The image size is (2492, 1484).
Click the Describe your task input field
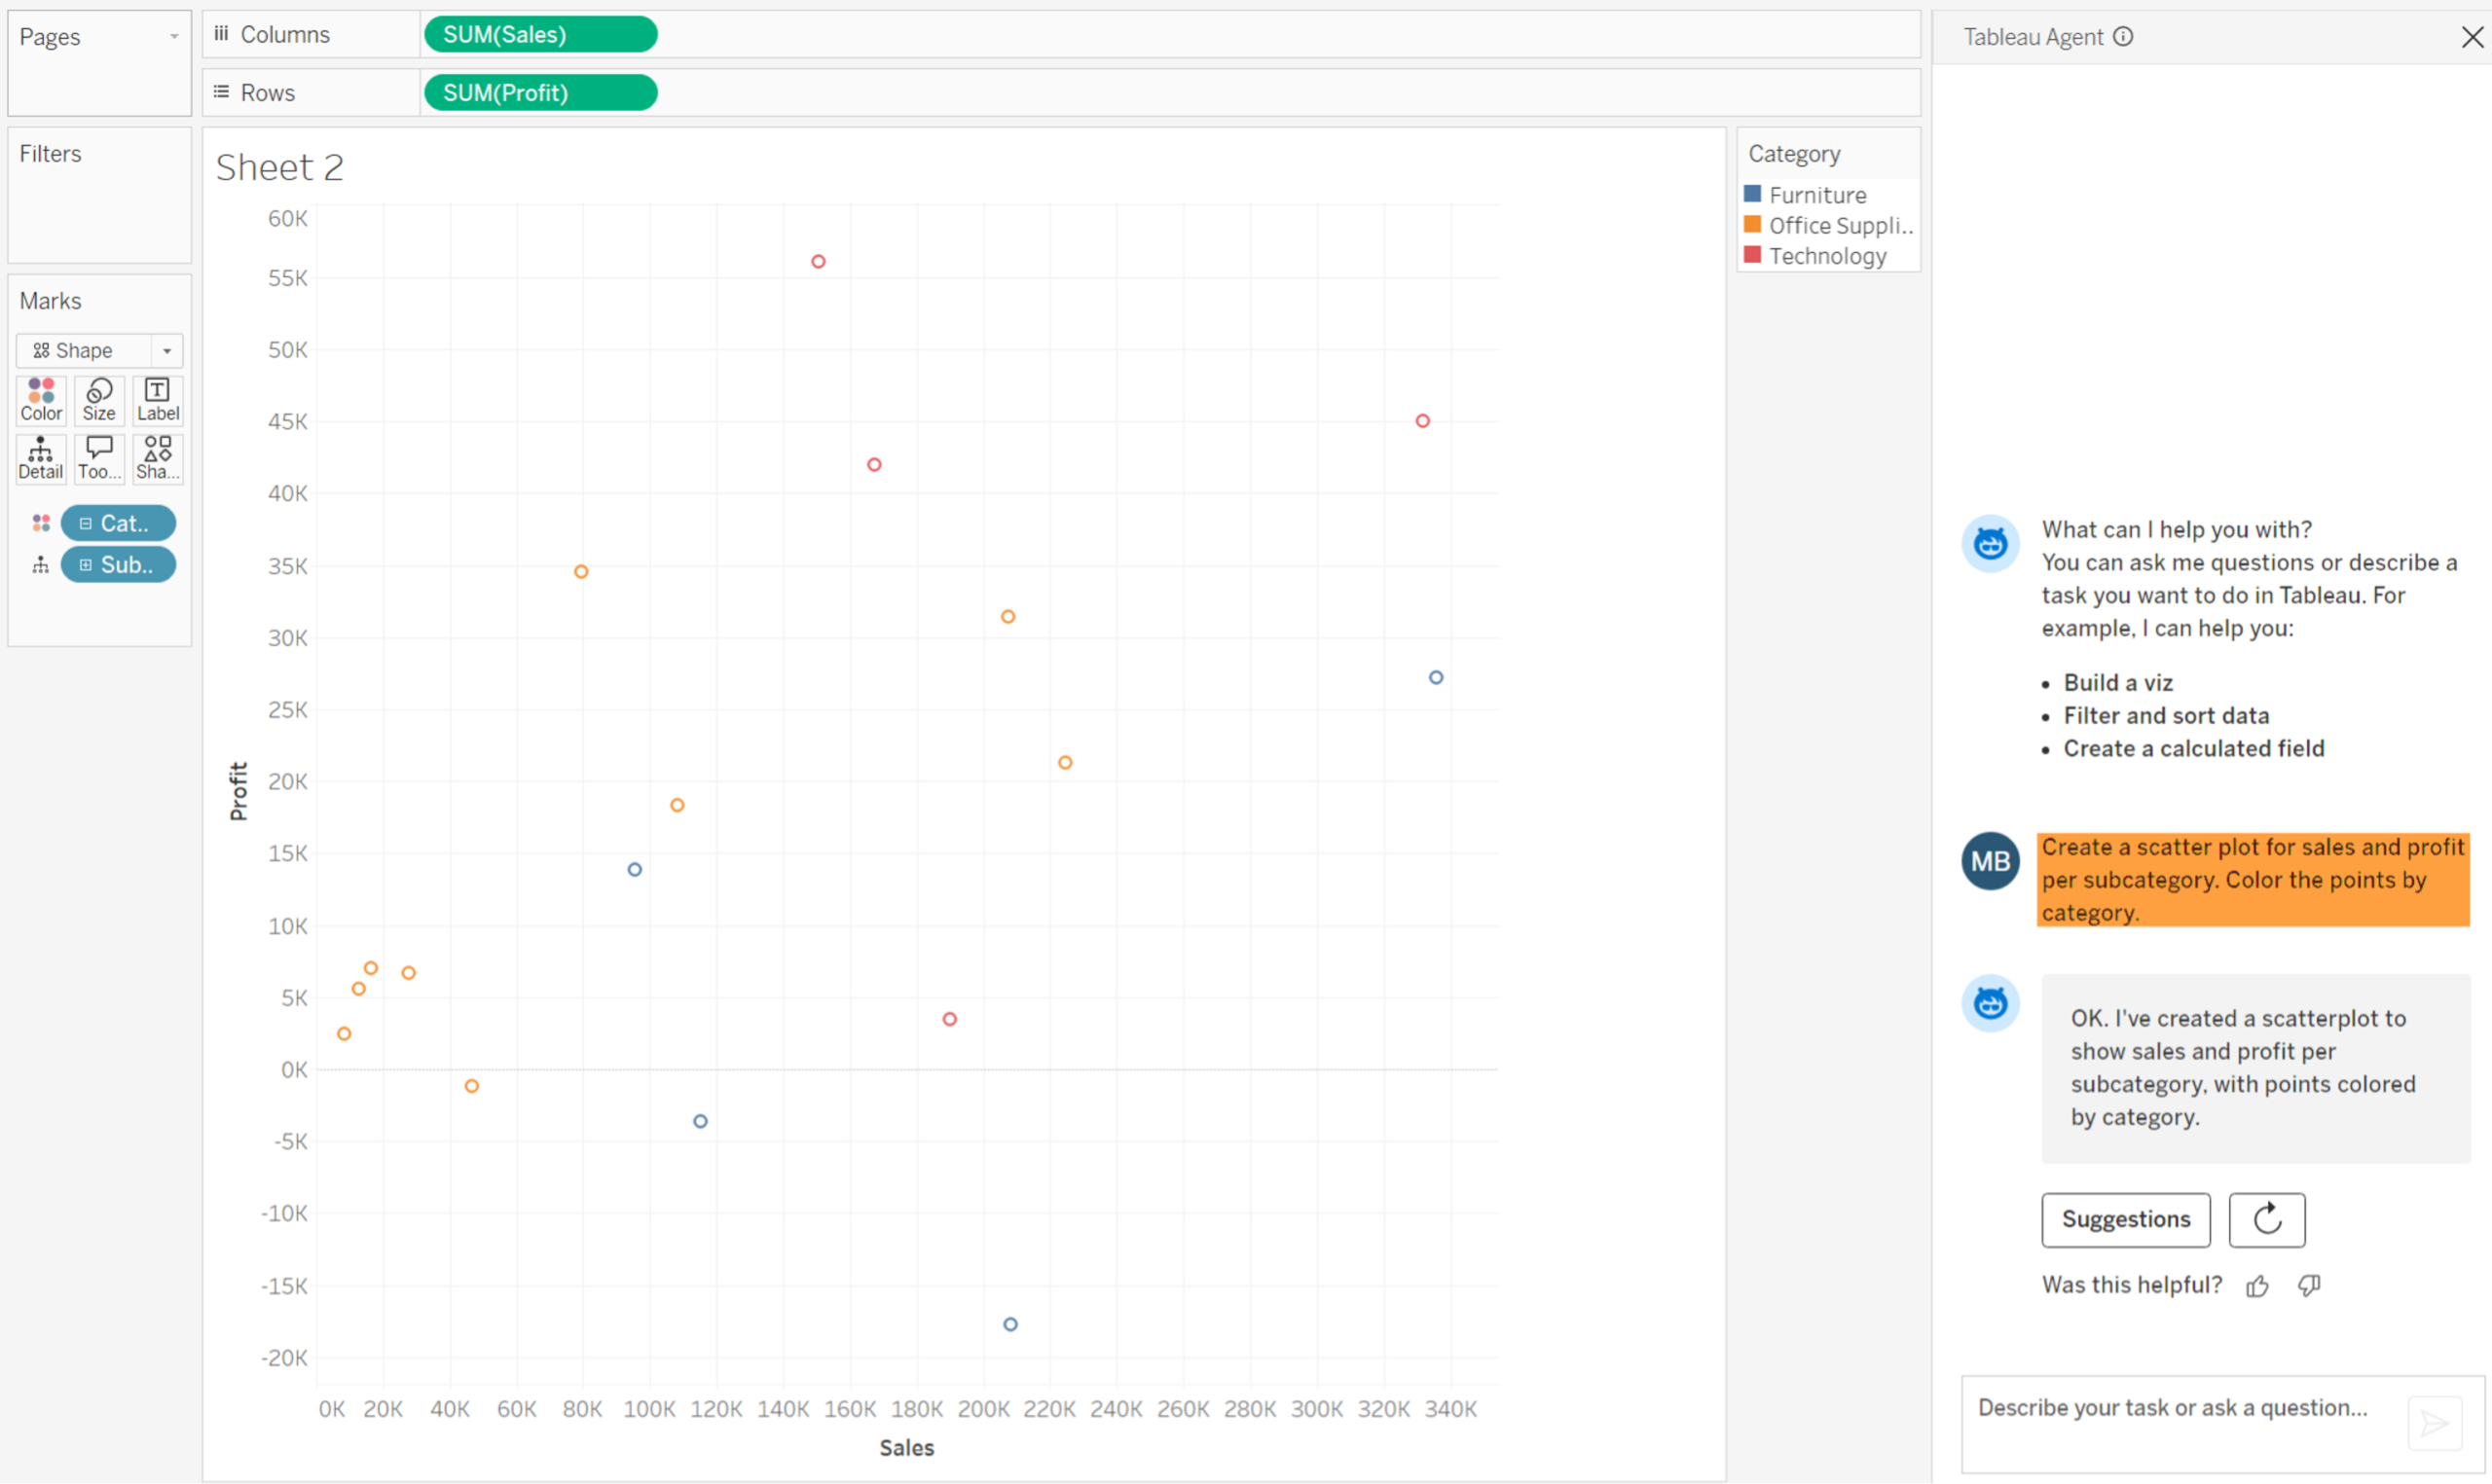coord(2180,1408)
